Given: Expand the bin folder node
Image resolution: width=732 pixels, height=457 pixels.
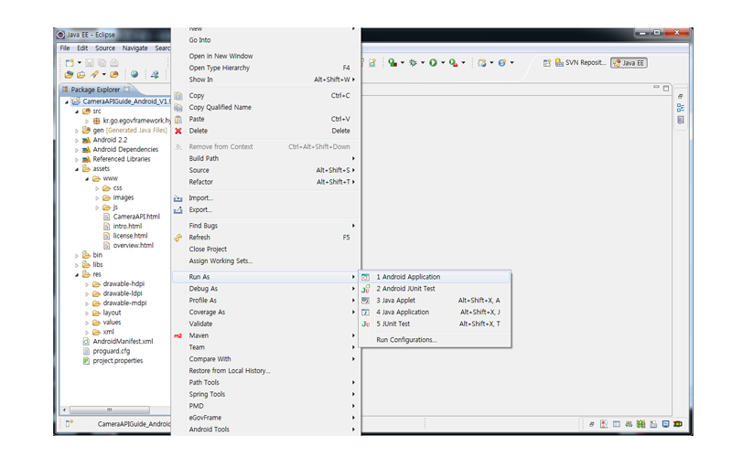Looking at the screenshot, I should [x=78, y=255].
